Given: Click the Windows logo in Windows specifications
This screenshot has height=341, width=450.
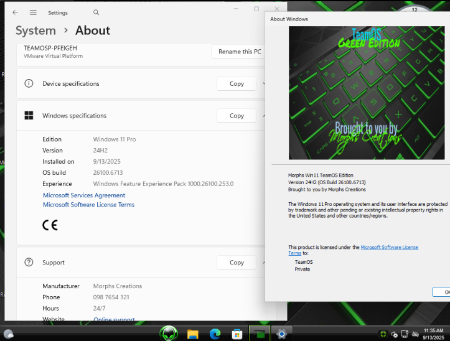Looking at the screenshot, I should click(x=29, y=115).
